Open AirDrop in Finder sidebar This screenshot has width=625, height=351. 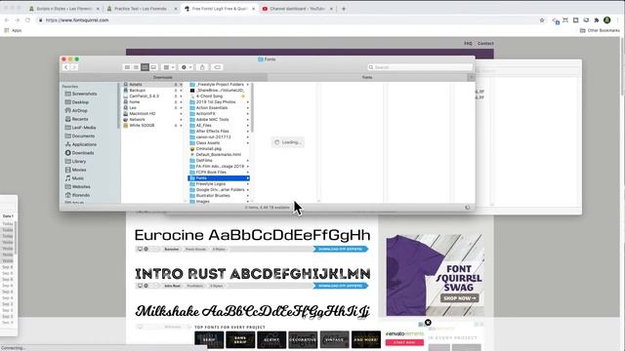76,110
